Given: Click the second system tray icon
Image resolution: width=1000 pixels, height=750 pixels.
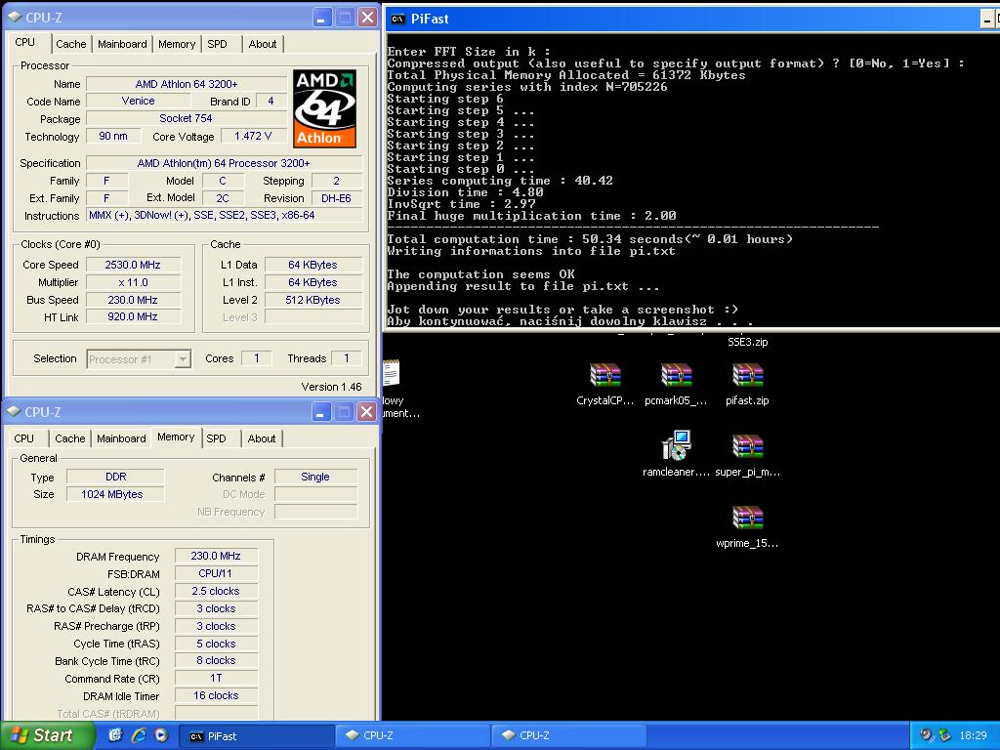Looking at the screenshot, I should pos(944,735).
